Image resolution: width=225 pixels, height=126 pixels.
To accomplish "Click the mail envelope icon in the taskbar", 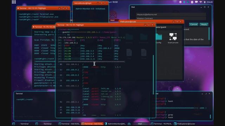I will (129, 124).
